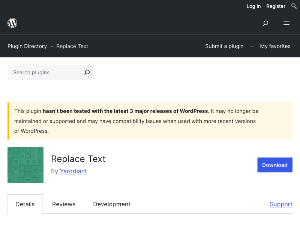Image resolution: width=300 pixels, height=225 pixels.
Task: Download the Replace Text plugin
Action: (x=275, y=165)
